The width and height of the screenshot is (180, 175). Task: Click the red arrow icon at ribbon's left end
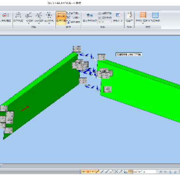pyautogui.click(x=6, y=15)
